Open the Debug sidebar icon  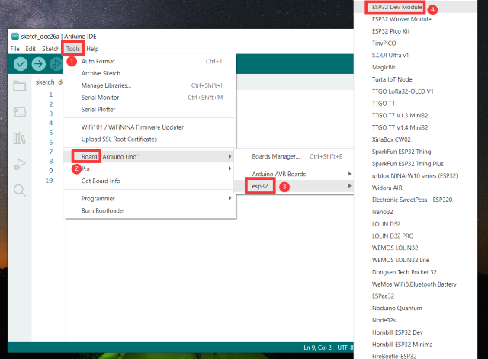coord(19,164)
